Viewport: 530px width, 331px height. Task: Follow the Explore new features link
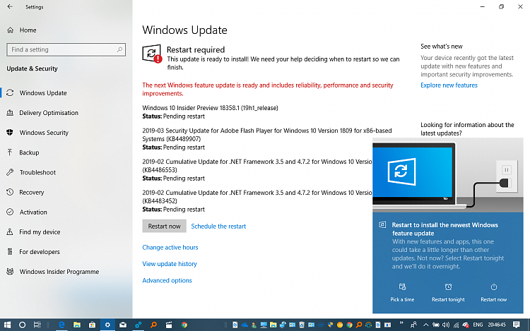point(449,85)
